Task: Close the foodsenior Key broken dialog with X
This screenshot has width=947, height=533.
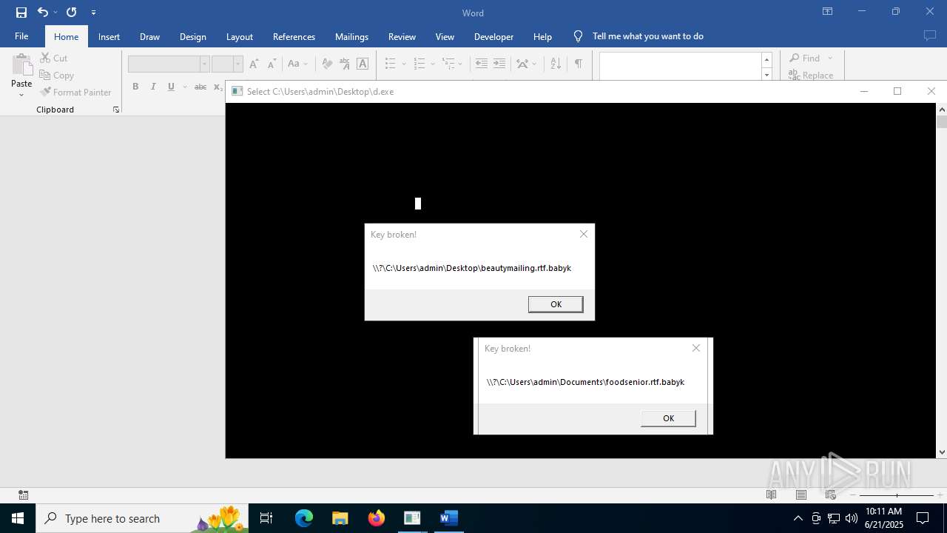Action: point(696,348)
